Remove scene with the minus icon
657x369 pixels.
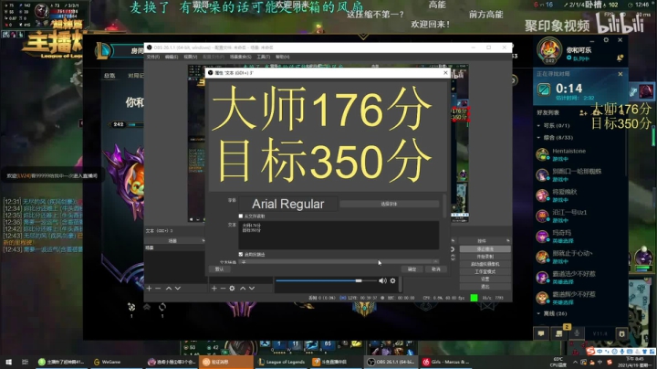158,289
